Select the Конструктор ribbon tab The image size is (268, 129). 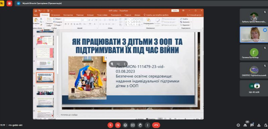point(68,15)
